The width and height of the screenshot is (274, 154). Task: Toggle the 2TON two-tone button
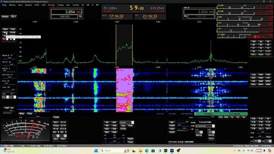pos(12,33)
